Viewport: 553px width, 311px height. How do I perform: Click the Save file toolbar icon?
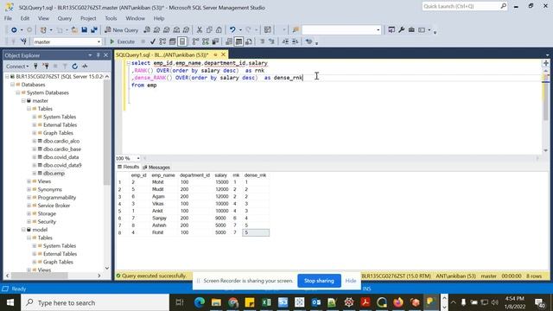(x=85, y=30)
